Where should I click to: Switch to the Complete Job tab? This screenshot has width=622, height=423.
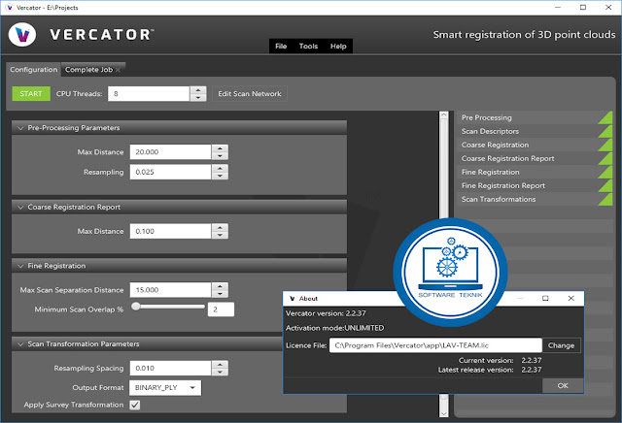click(x=88, y=70)
